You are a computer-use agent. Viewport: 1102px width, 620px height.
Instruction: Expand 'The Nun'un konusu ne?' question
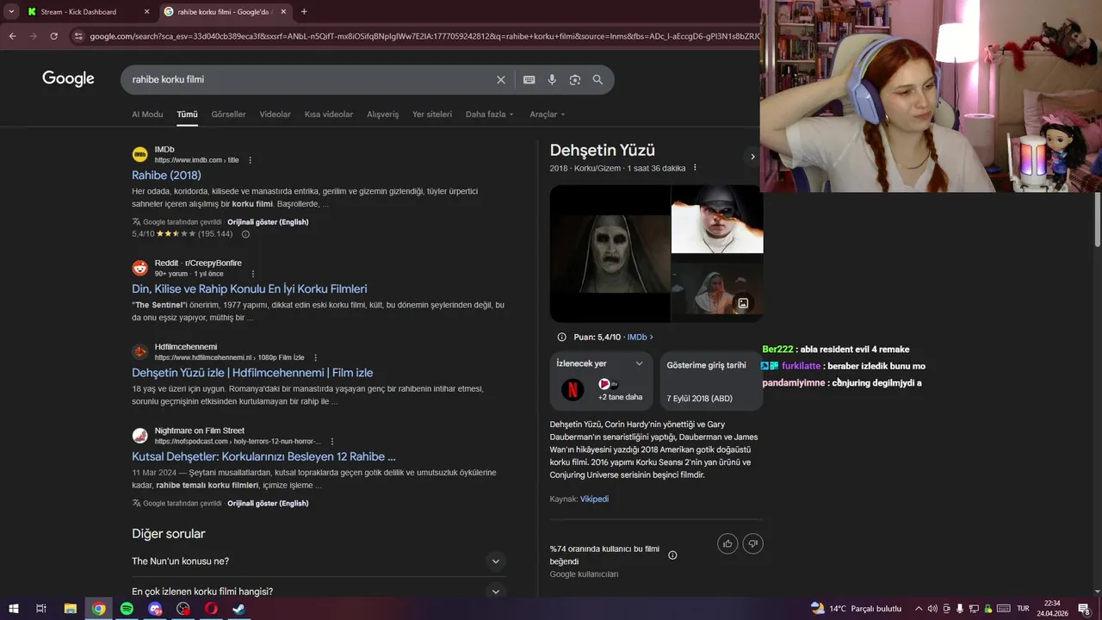point(319,561)
